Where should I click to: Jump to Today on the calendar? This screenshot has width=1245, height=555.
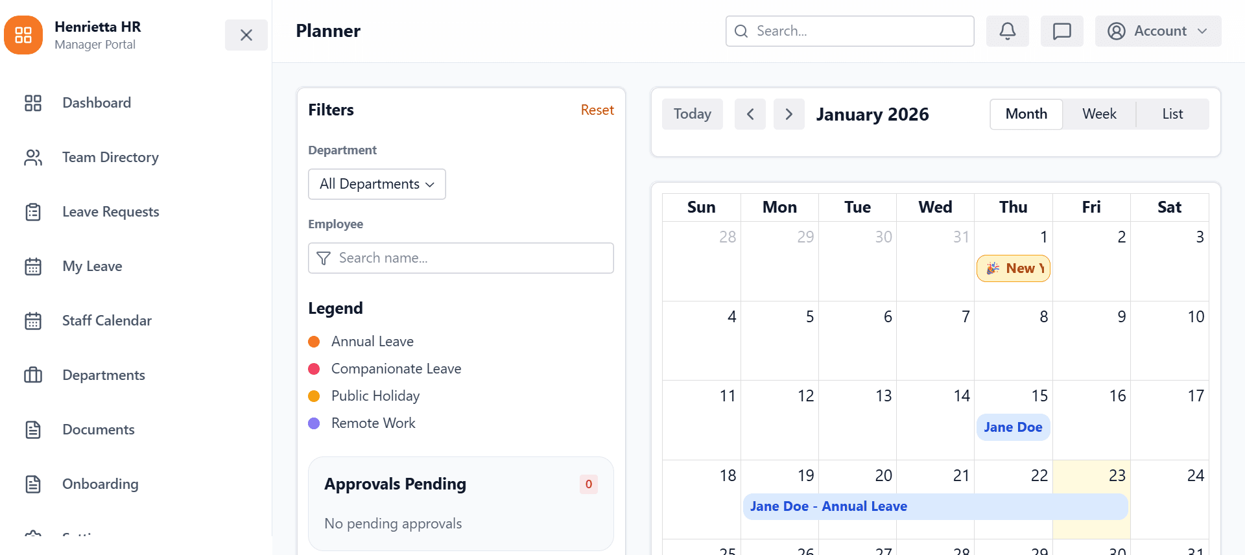692,113
